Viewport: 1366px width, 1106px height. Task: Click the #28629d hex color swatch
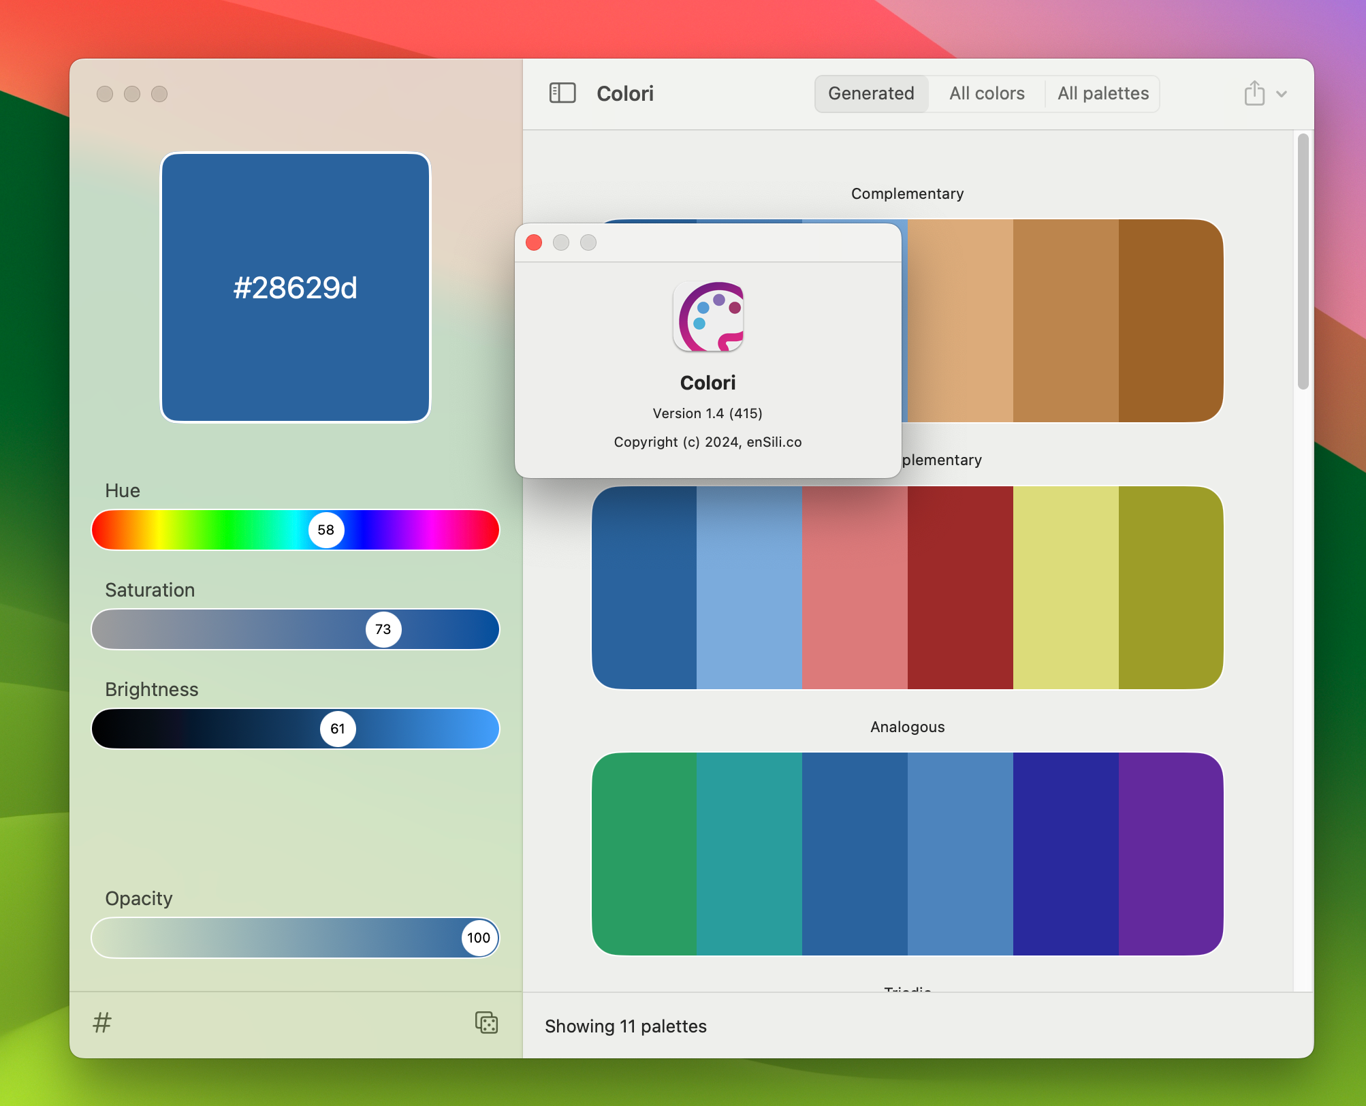click(296, 285)
